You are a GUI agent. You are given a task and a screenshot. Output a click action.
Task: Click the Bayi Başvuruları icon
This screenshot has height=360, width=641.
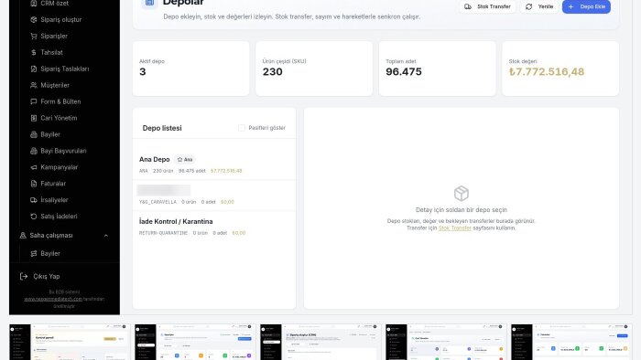click(x=34, y=151)
